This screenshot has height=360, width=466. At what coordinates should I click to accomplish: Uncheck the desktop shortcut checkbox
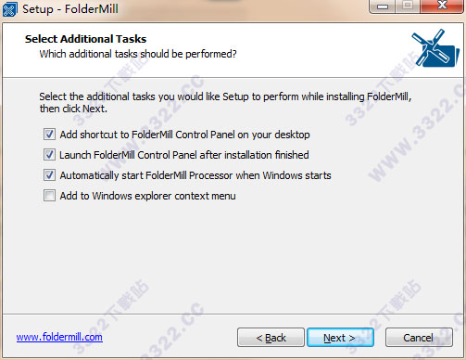pyautogui.click(x=49, y=135)
